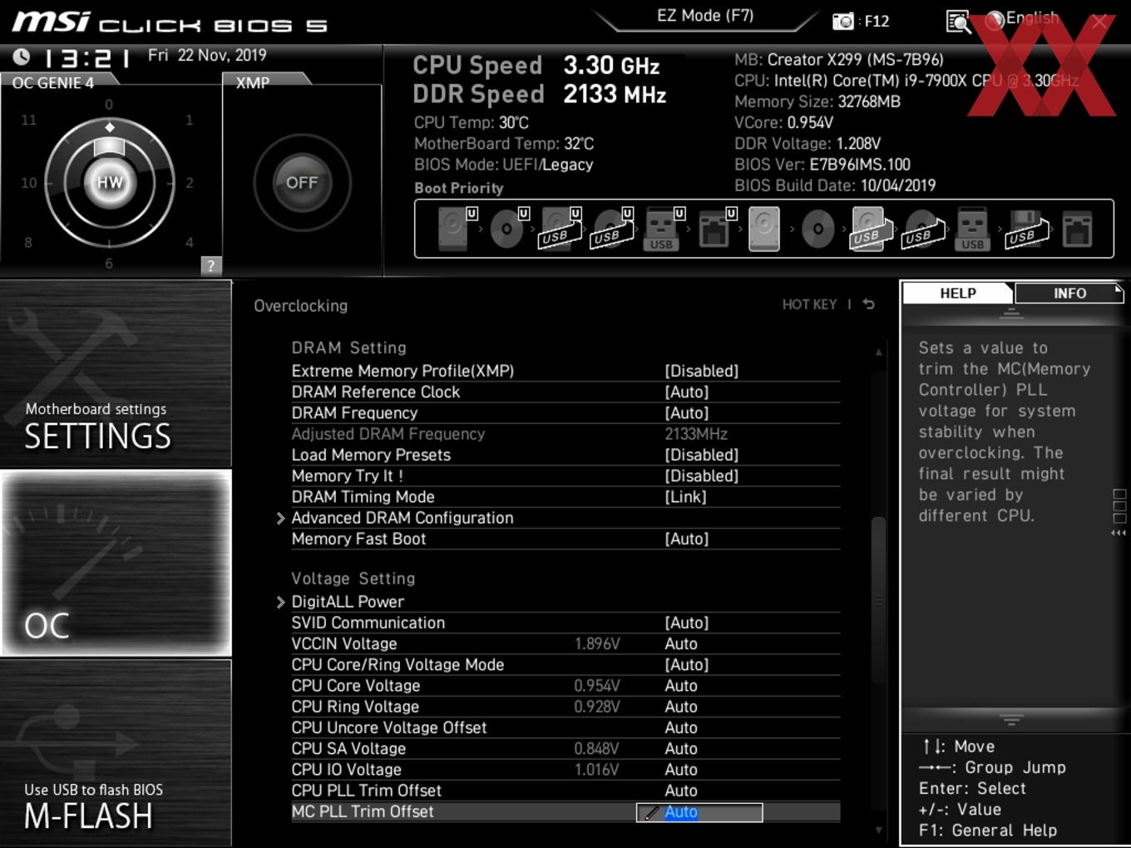Viewport: 1131px width, 848px height.
Task: Open the BIOS search magnifier icon
Action: pos(958,22)
